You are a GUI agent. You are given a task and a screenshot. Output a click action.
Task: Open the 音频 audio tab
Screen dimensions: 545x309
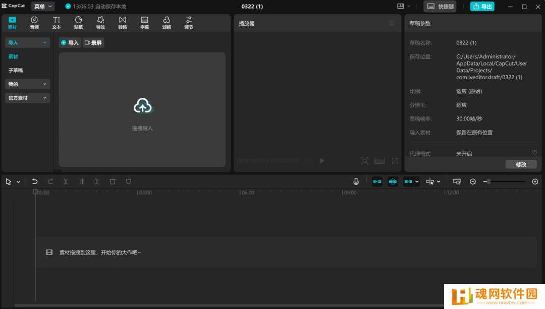click(34, 23)
